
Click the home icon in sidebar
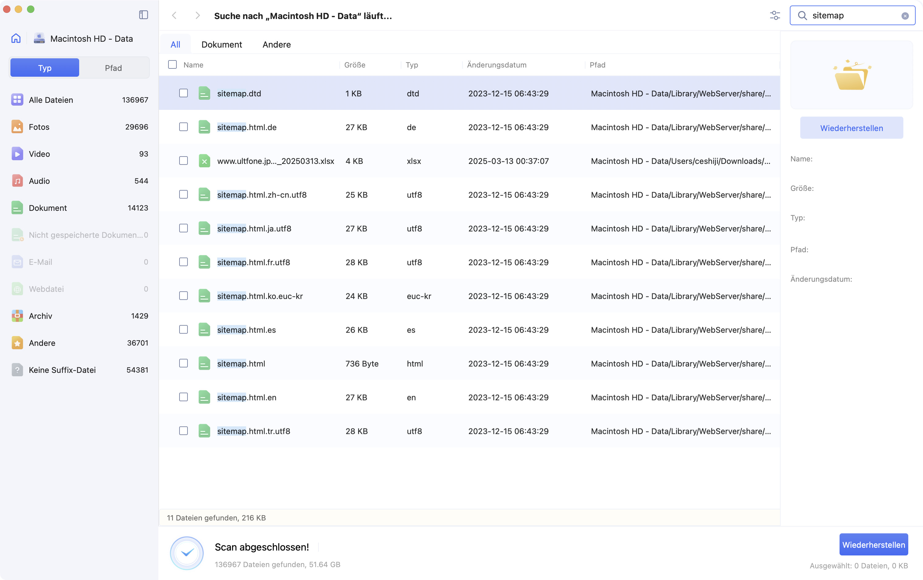click(16, 38)
